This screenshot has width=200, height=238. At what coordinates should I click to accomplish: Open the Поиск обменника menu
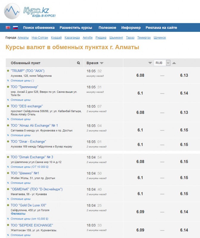click(39, 28)
